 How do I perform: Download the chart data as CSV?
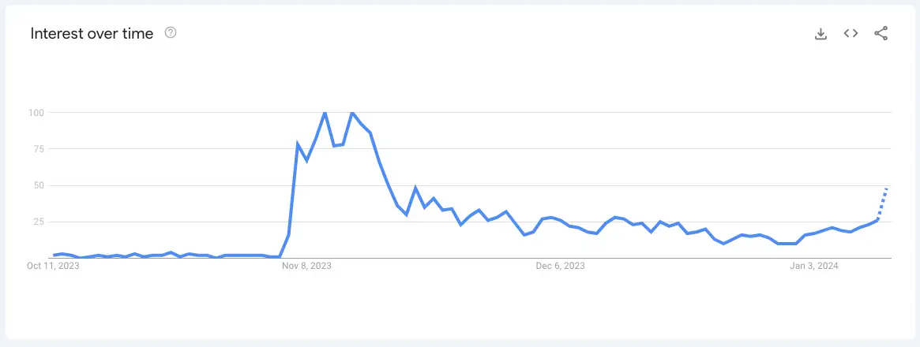pos(820,34)
